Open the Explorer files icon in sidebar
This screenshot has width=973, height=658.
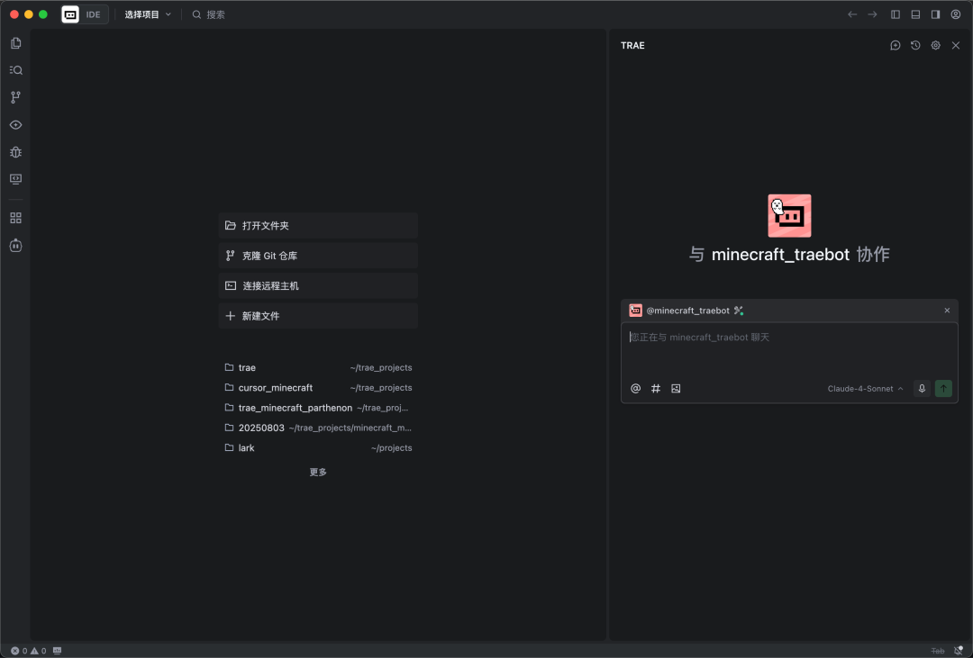pyautogui.click(x=16, y=43)
